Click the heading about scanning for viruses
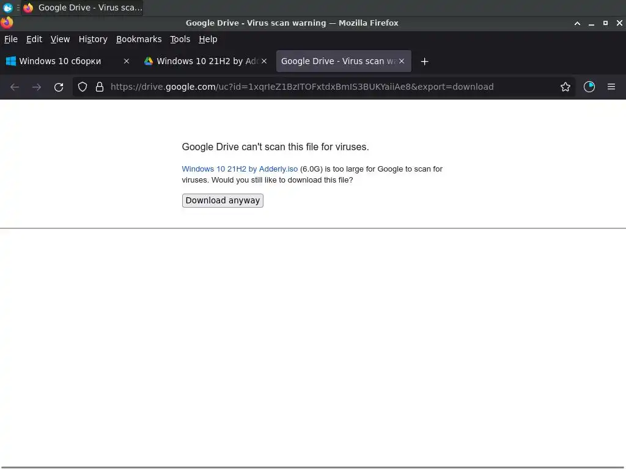Viewport: 626px width, 469px height. pos(275,147)
